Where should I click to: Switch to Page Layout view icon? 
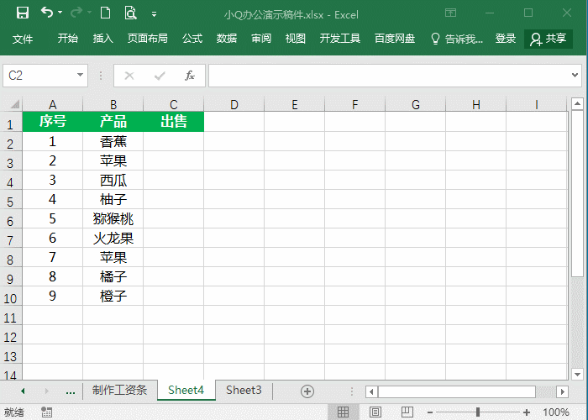(x=375, y=412)
